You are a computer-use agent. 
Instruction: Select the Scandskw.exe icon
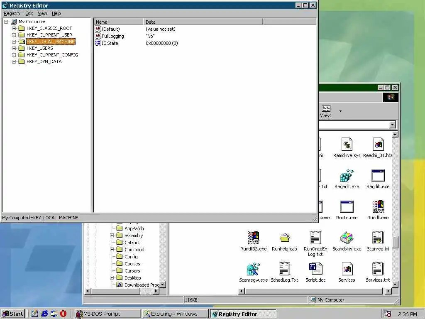347,238
